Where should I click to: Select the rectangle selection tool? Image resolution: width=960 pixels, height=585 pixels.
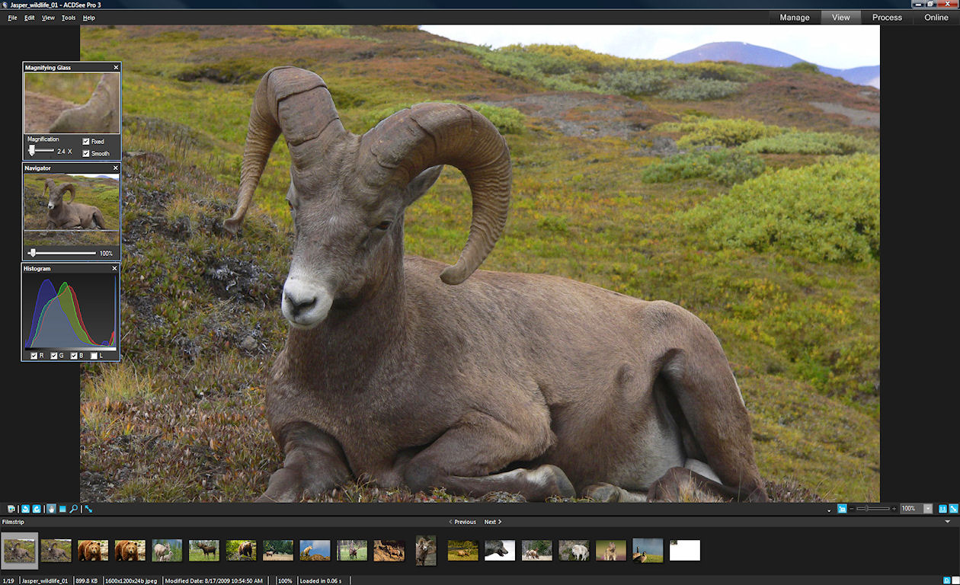[62, 509]
